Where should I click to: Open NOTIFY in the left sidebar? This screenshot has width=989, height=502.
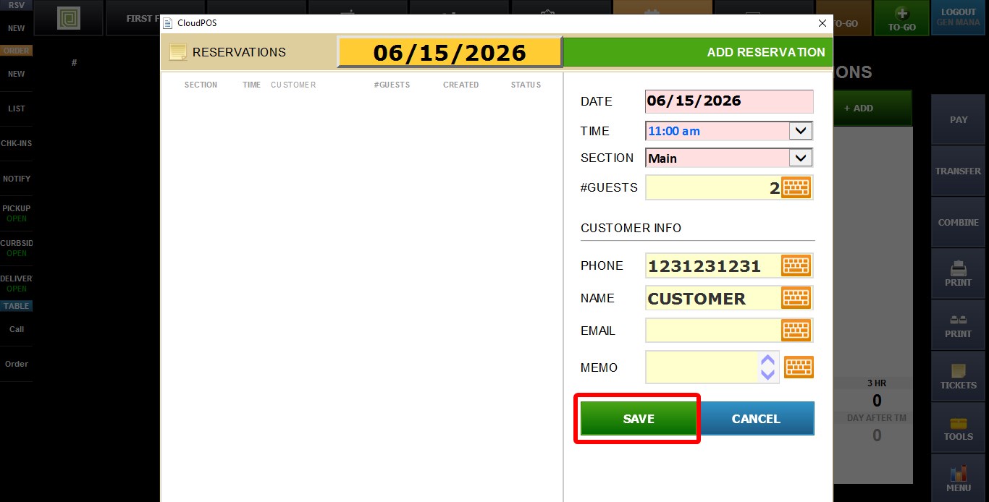16,179
